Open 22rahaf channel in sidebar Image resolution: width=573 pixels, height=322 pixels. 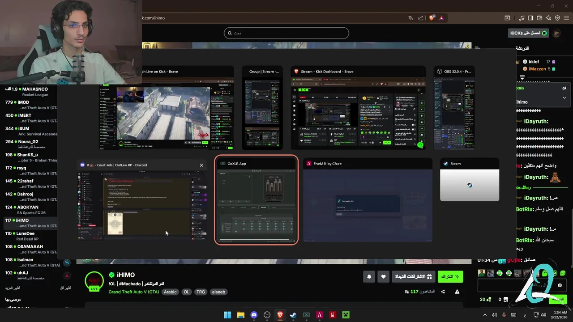[x=29, y=183]
